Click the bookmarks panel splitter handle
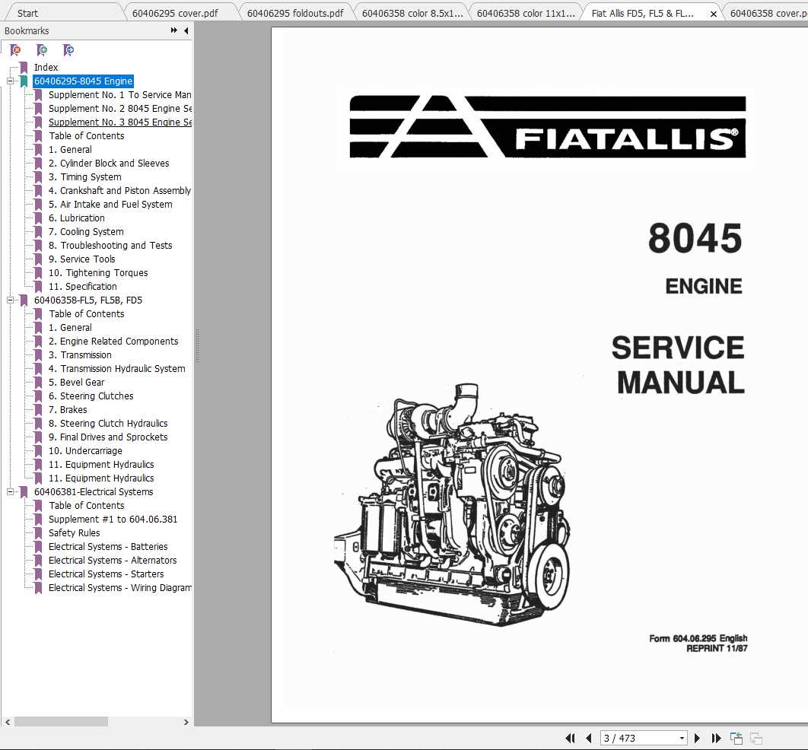808x750 pixels. (197, 345)
